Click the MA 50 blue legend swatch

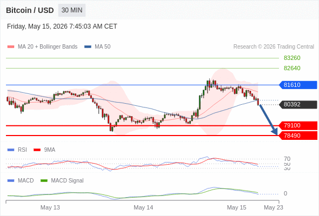pyautogui.click(x=88, y=47)
